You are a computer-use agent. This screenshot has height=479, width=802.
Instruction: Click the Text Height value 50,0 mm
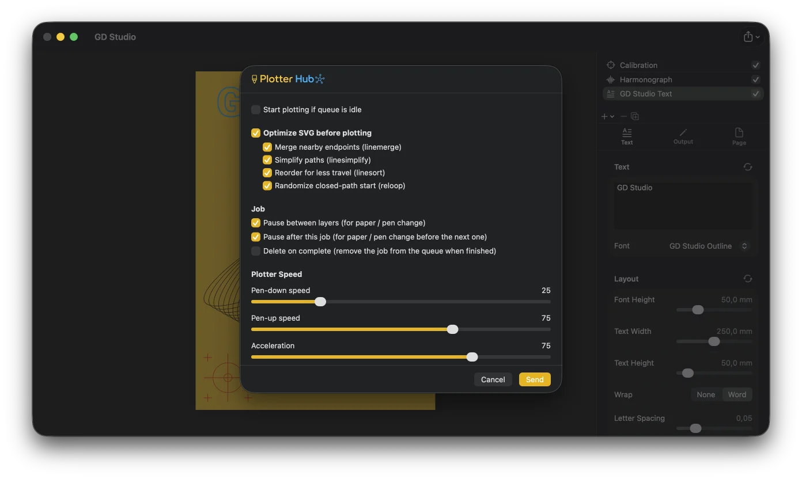737,363
